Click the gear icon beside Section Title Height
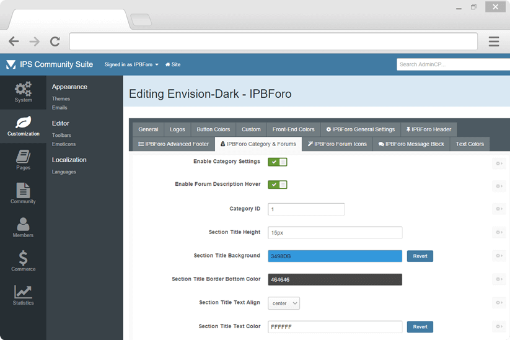 point(499,232)
